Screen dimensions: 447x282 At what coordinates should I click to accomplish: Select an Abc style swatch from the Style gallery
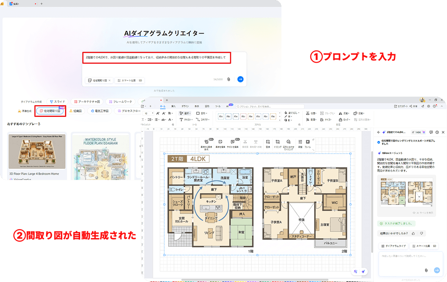click(x=222, y=116)
